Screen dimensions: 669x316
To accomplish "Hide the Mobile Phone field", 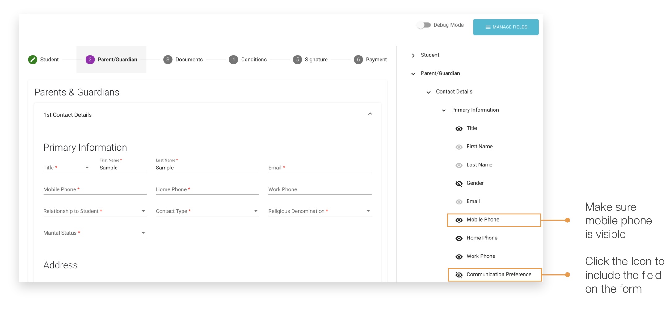I will (x=459, y=220).
